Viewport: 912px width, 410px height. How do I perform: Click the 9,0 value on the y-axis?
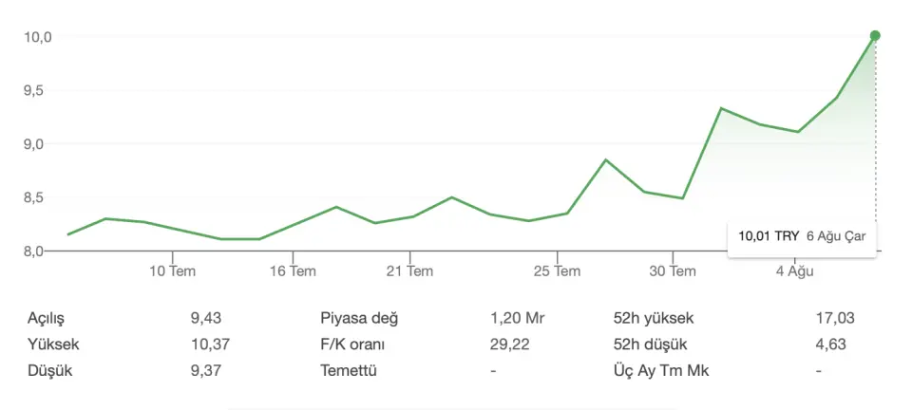(40, 144)
